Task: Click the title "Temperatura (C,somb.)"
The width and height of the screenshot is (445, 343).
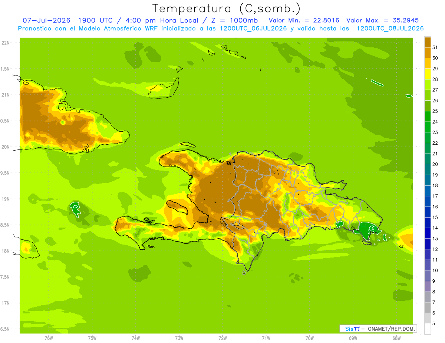Action: click(227, 8)
